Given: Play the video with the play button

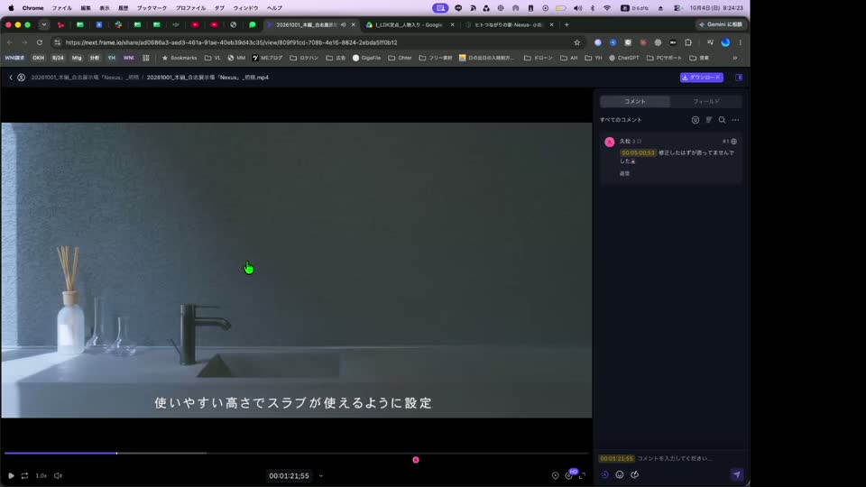Looking at the screenshot, I should [x=11, y=475].
